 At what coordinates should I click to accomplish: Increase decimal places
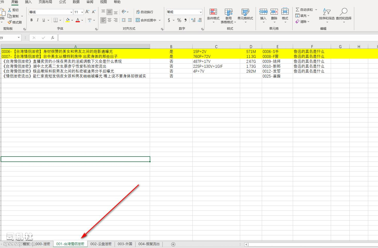(193, 20)
